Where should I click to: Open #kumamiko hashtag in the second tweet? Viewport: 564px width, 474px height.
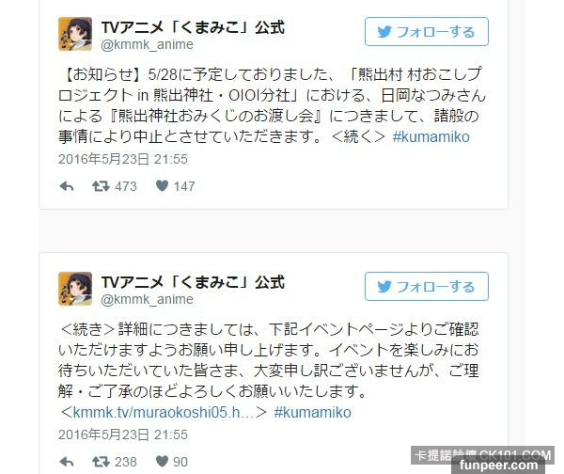click(x=312, y=413)
